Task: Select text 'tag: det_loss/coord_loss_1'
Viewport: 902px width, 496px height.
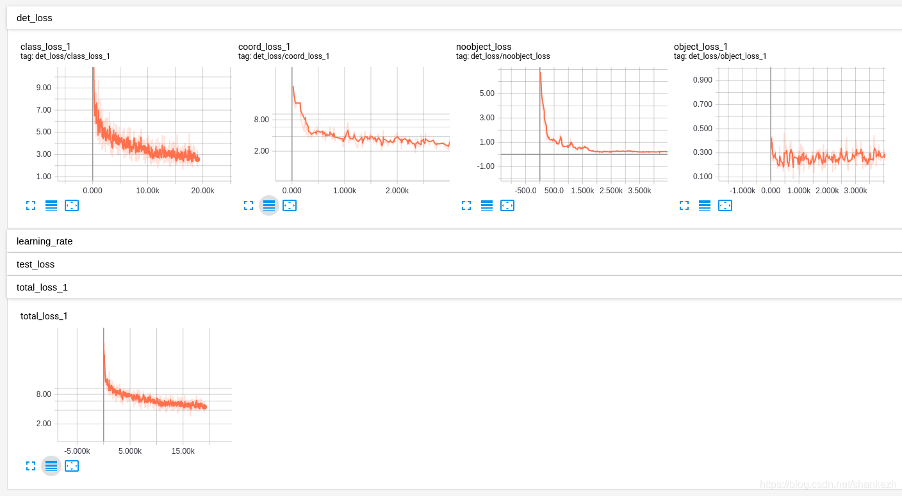Action: tap(284, 56)
